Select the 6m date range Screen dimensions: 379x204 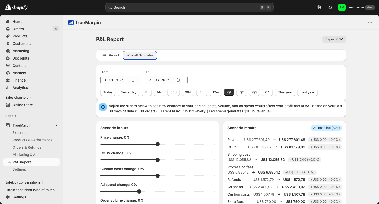pyautogui.click(x=202, y=92)
